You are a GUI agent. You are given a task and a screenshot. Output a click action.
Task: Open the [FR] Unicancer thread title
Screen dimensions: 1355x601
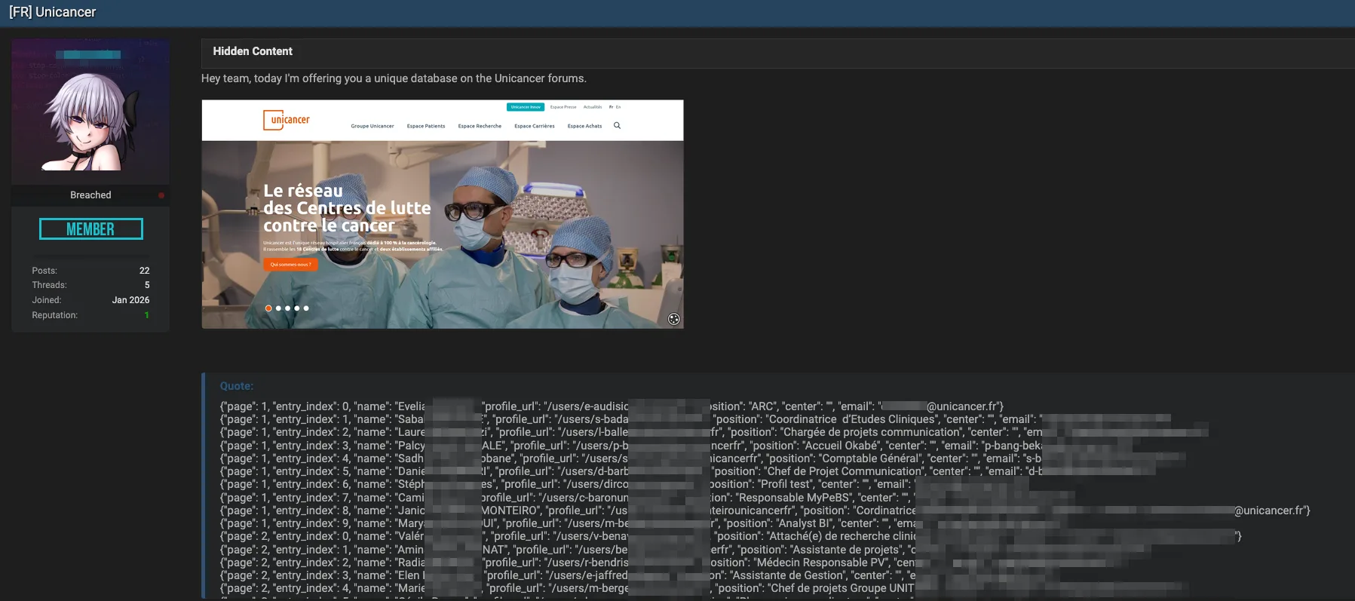point(52,12)
